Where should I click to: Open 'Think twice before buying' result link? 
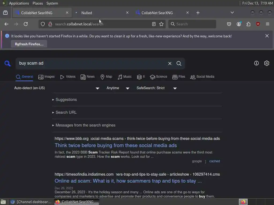point(116,145)
